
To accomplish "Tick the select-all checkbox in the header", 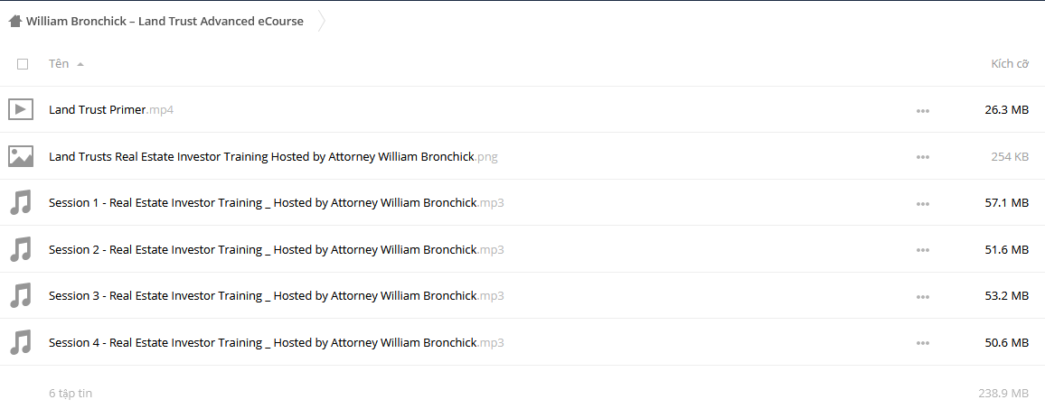I will (x=23, y=64).
